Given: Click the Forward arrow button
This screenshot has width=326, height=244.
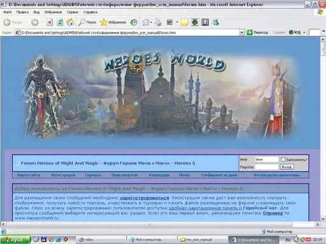Looking at the screenshot, I should tap(34, 22).
